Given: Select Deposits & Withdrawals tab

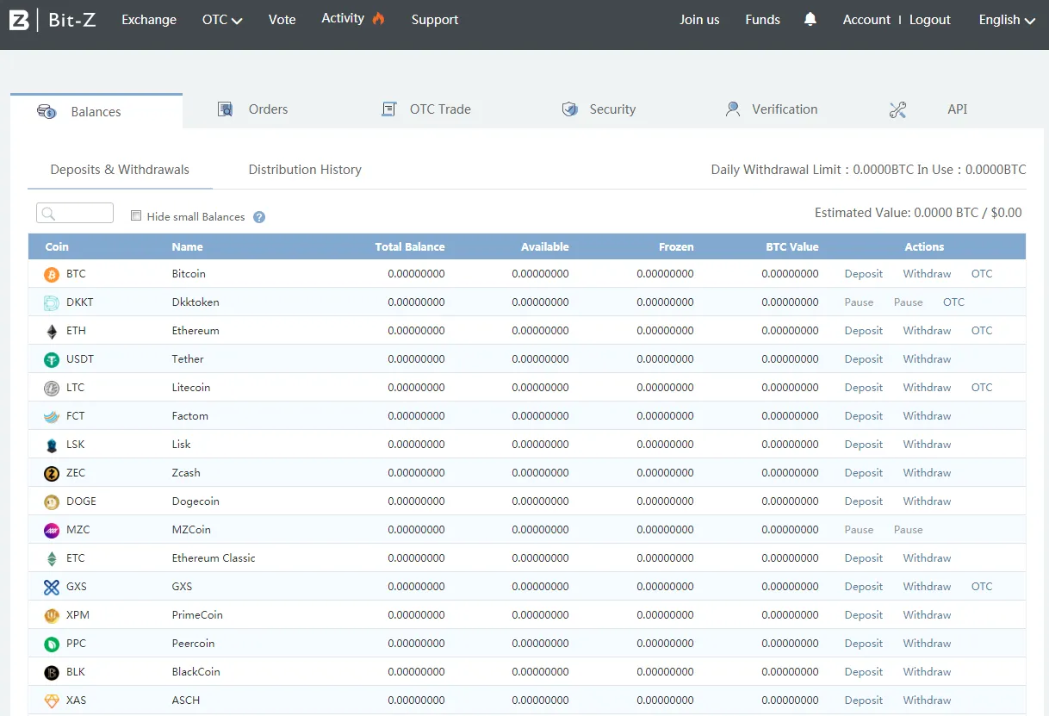Looking at the screenshot, I should point(120,170).
